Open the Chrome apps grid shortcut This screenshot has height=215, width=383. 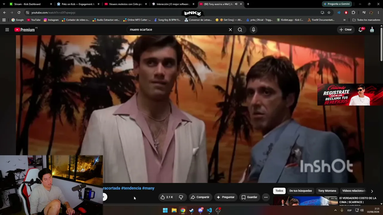click(x=4, y=20)
